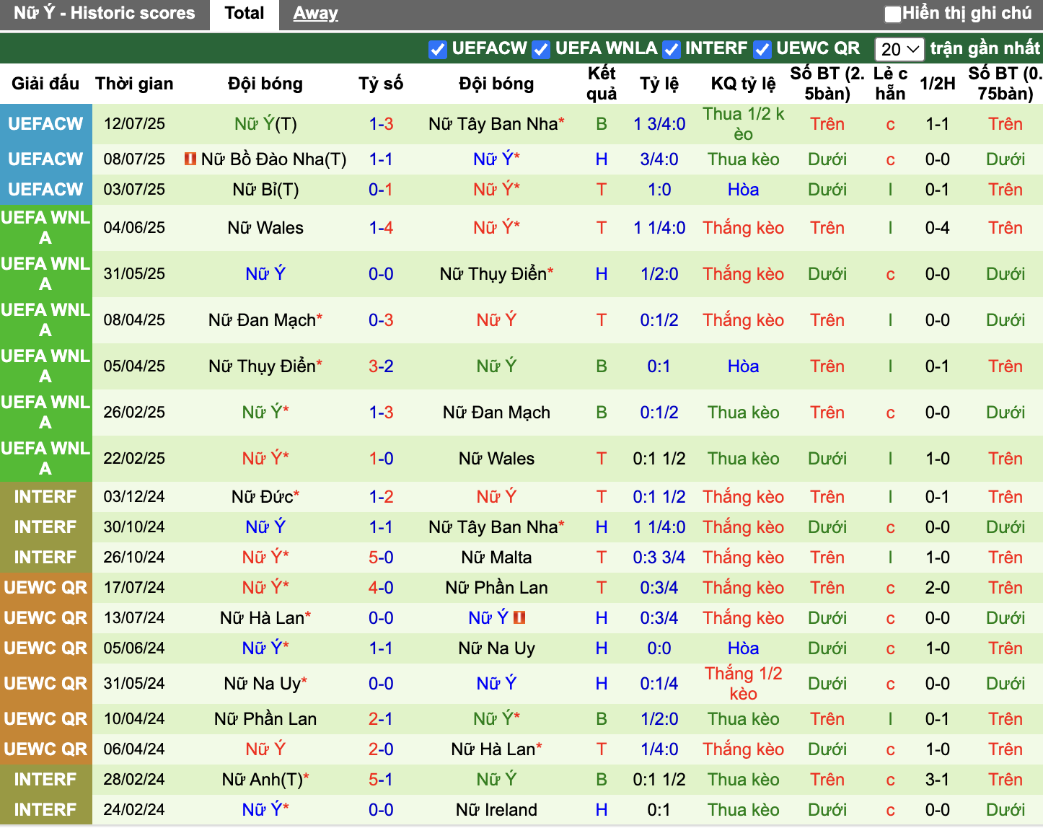Switch to the Away tab
Screen dimensions: 1043x828
(x=315, y=13)
